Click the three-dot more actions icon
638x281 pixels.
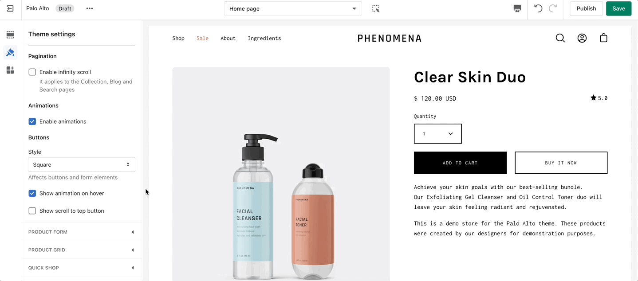click(90, 8)
